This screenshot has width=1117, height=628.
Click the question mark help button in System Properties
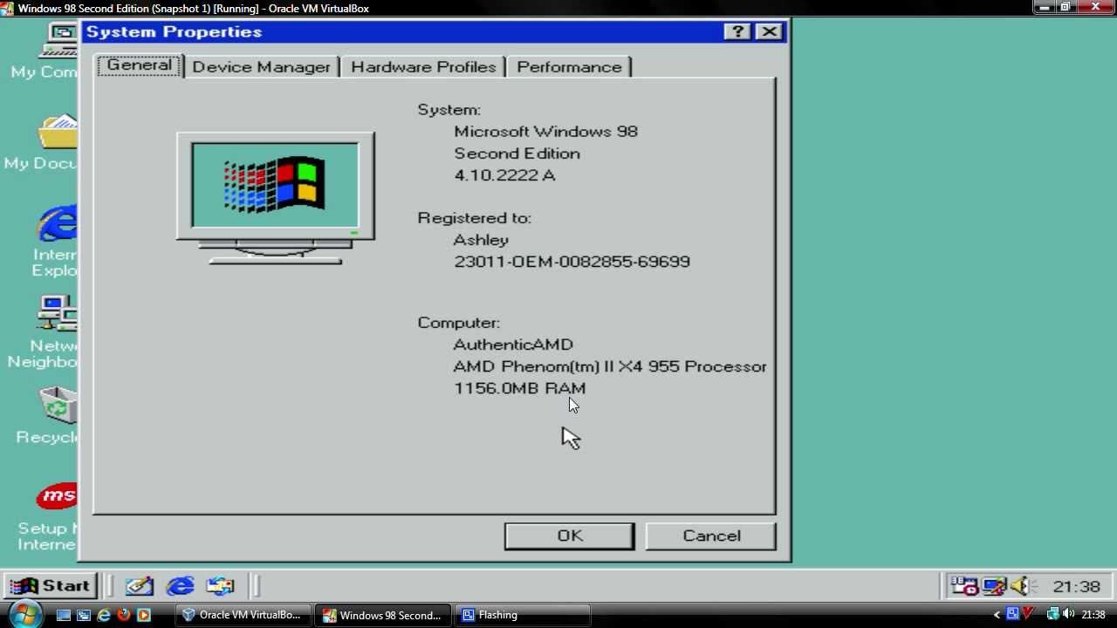tap(737, 31)
